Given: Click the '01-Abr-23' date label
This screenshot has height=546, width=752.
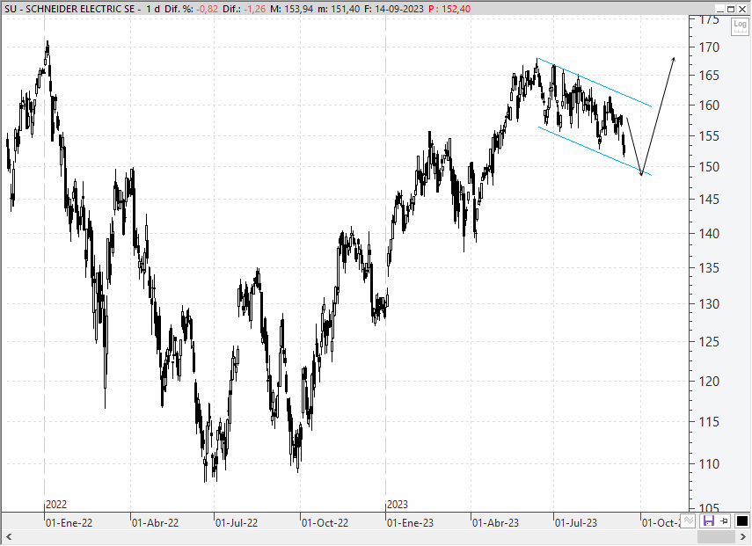Looking at the screenshot, I should click(495, 523).
